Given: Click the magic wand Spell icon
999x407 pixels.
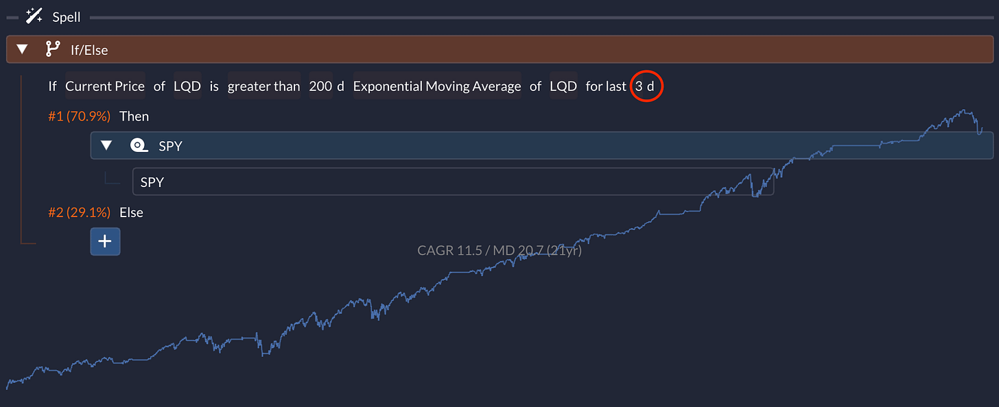Looking at the screenshot, I should [x=34, y=16].
